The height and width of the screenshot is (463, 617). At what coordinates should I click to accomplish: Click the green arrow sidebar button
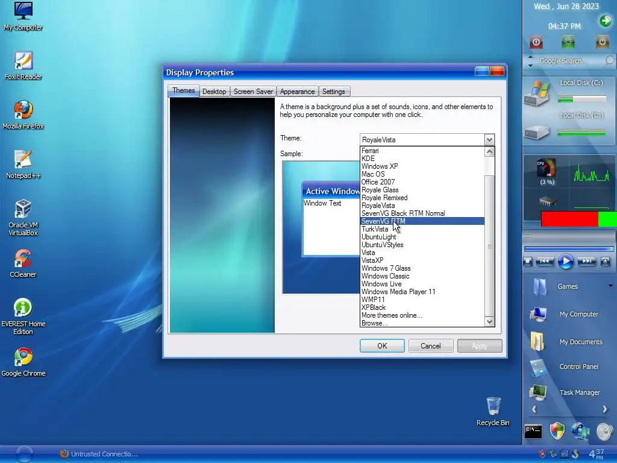(605, 21)
